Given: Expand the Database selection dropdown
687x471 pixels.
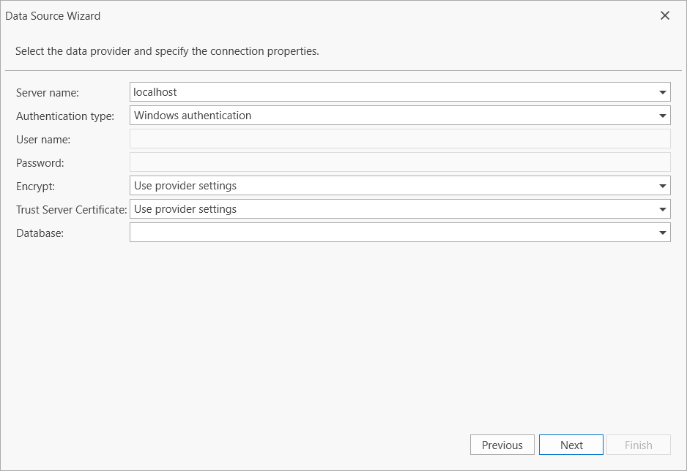Looking at the screenshot, I should click(664, 232).
